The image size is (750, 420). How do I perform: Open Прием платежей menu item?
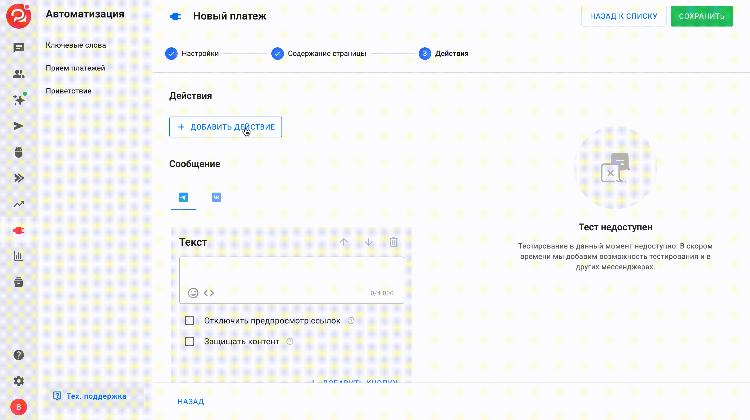[75, 68]
